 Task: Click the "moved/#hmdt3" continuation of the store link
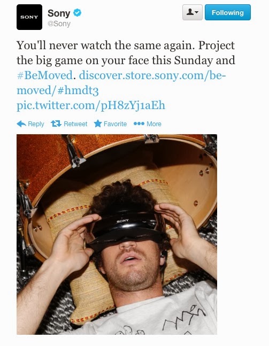[58, 90]
